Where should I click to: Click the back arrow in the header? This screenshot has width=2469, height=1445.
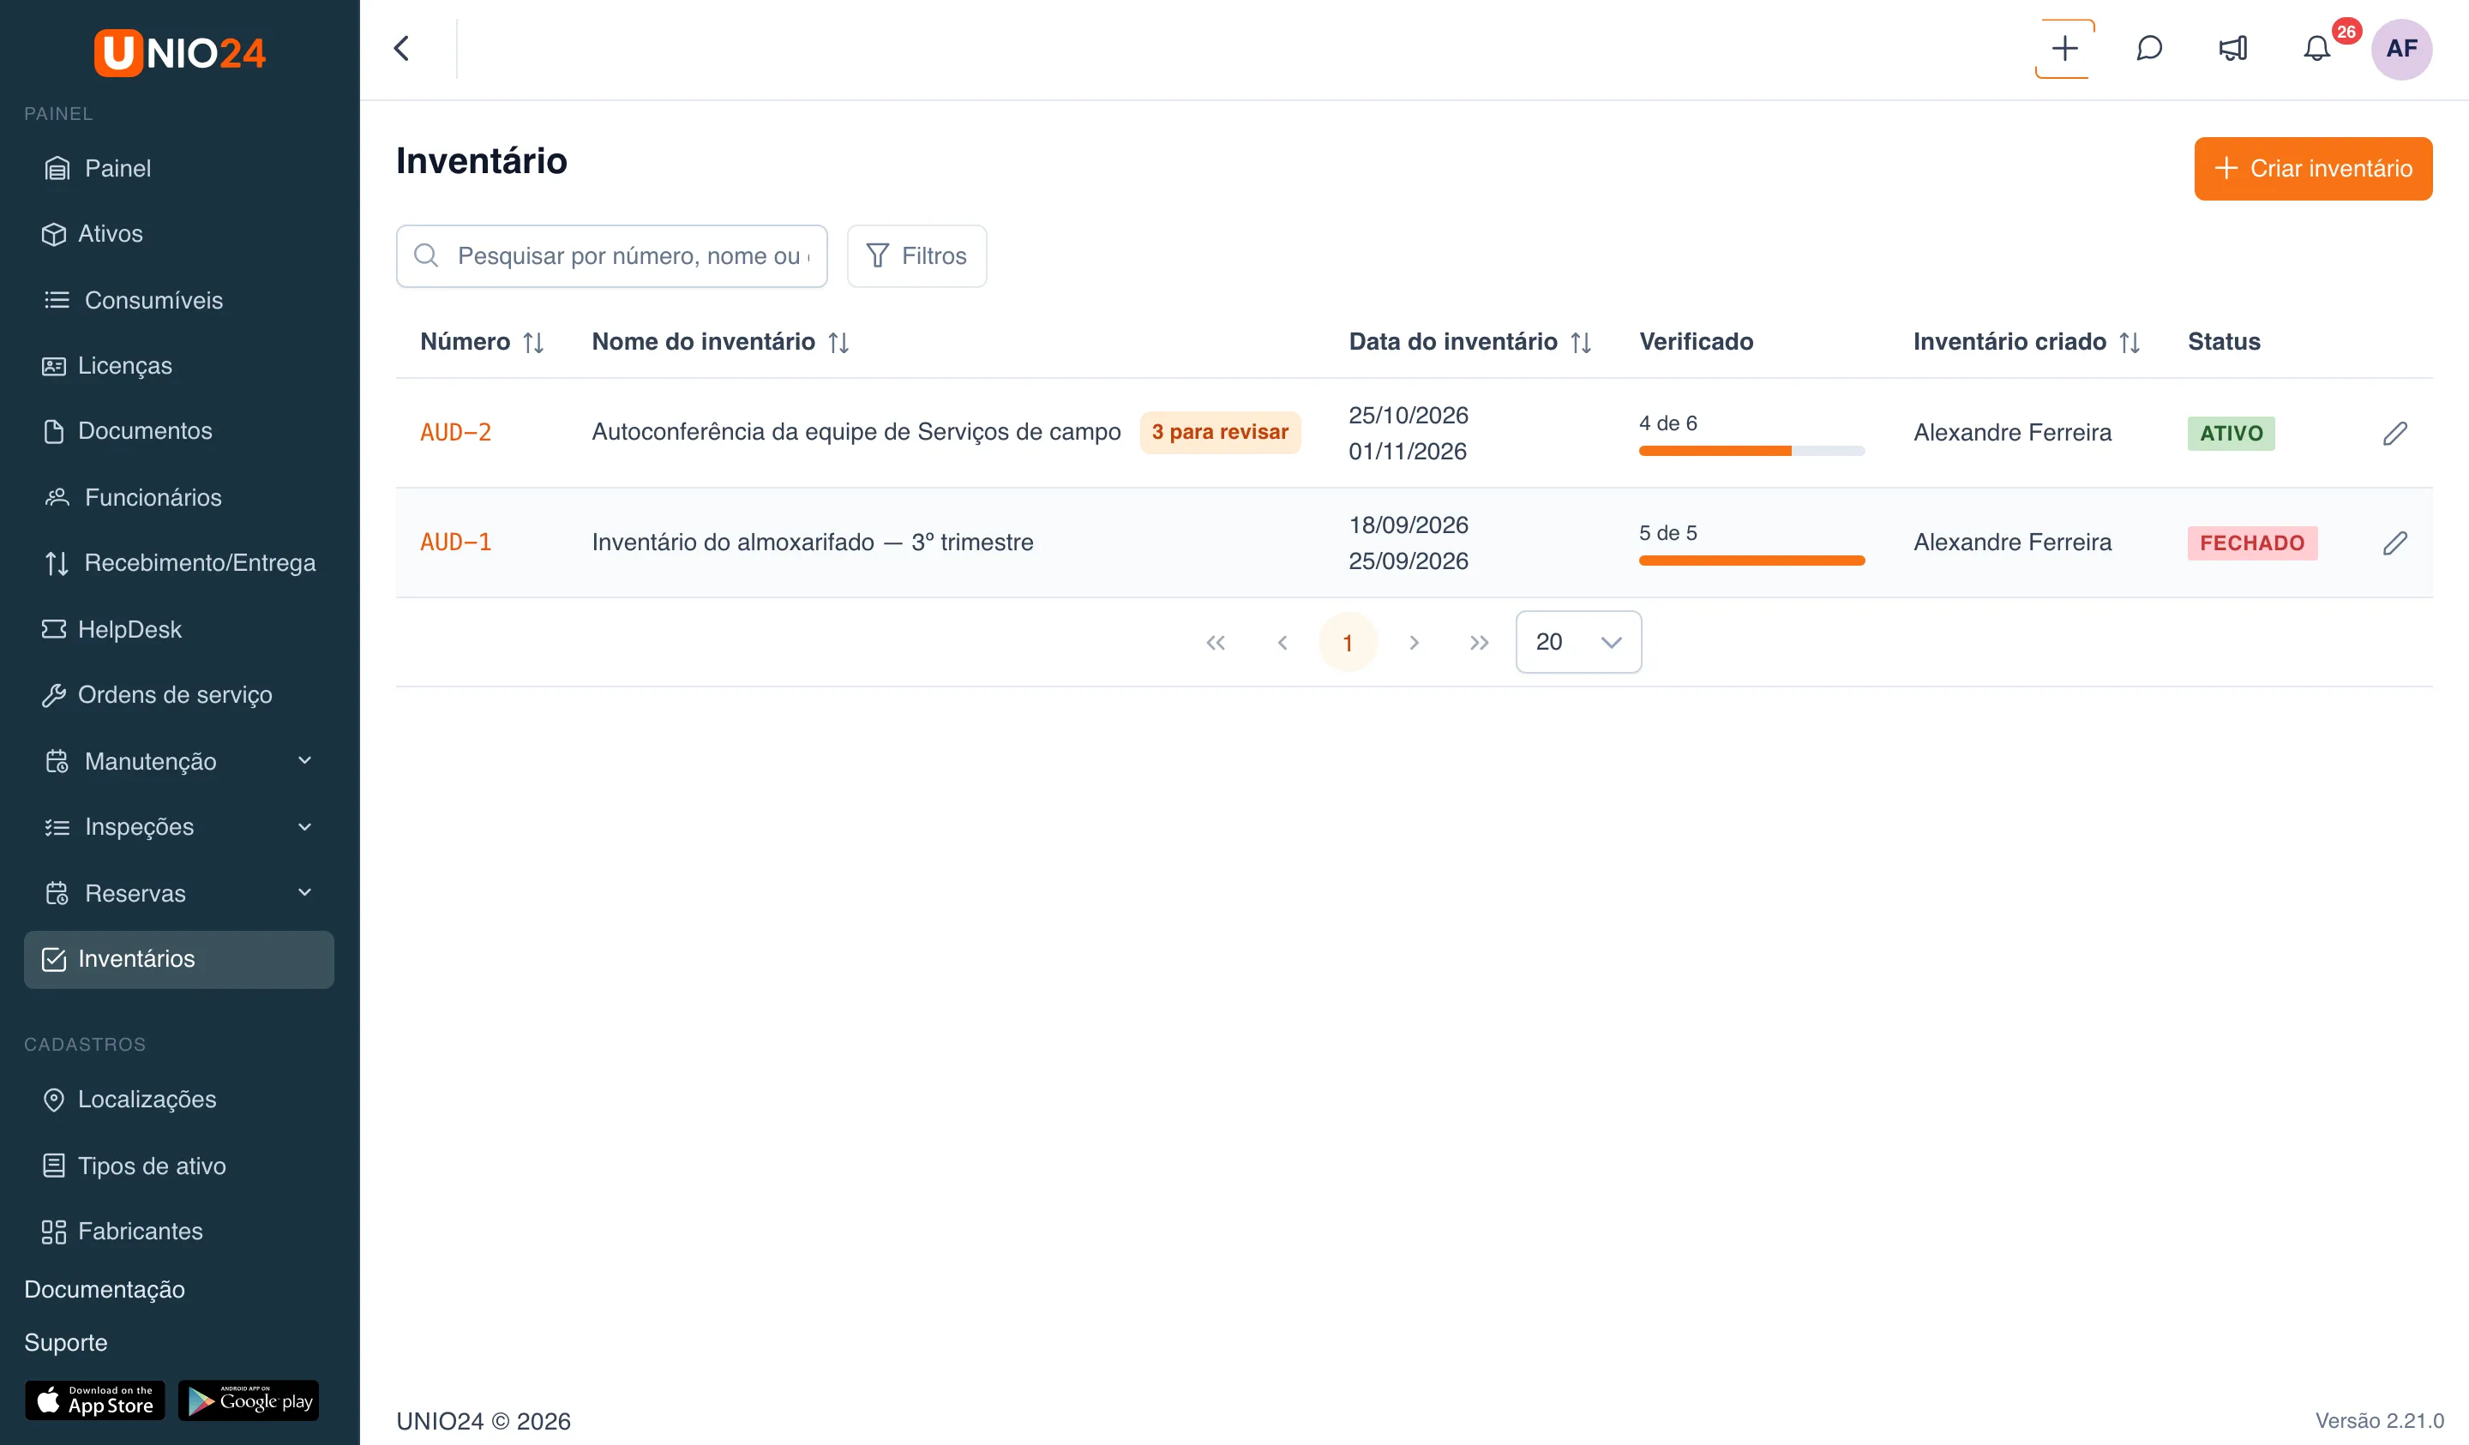402,49
